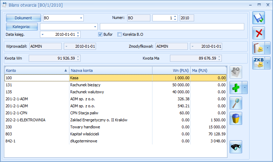Click the 70 128.59 Ma amount cell
The height and width of the screenshot is (162, 273).
209,134
